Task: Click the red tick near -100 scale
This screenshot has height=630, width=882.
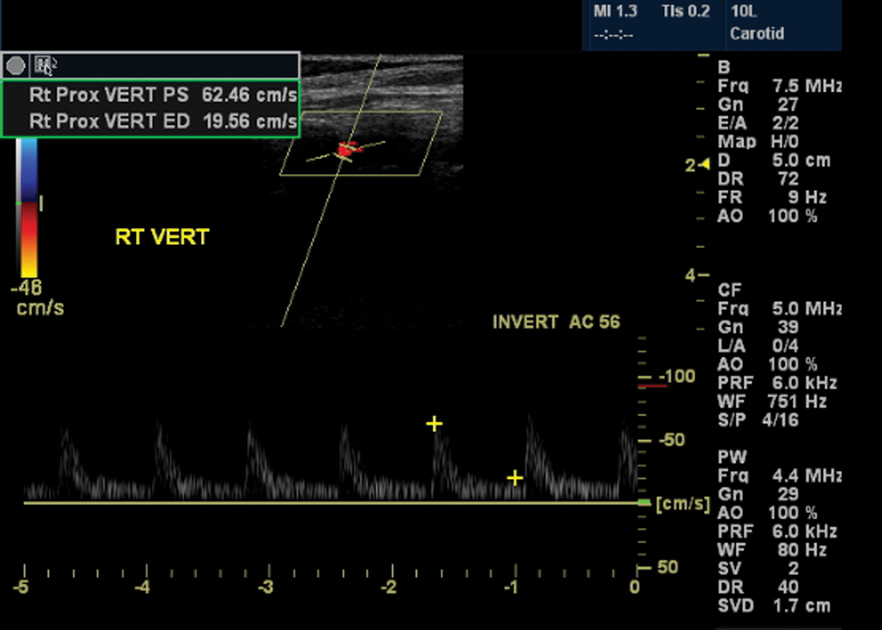Action: pos(653,386)
